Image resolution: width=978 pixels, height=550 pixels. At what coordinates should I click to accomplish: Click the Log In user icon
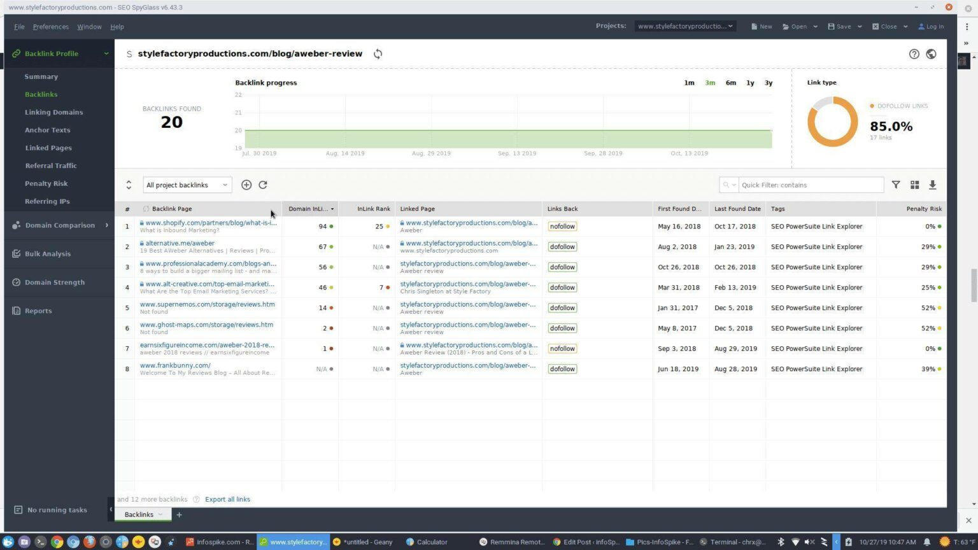(921, 27)
